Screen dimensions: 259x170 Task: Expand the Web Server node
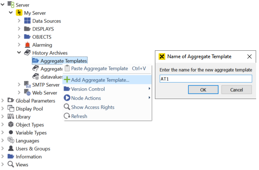(19, 92)
